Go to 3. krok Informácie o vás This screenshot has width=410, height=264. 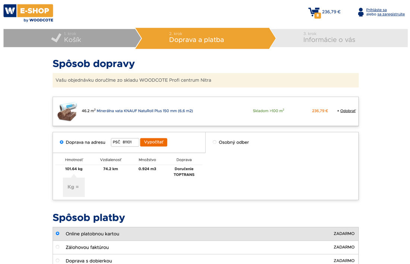[329, 38]
